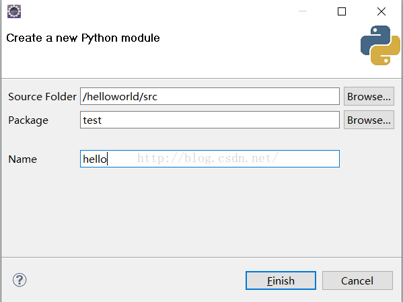This screenshot has height=302, width=403.
Task: Click the Eclipse icon in the title bar
Action: coord(14,11)
